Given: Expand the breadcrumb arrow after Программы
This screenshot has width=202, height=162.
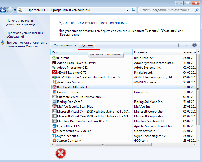Looking at the screenshot, I should point(48,10).
